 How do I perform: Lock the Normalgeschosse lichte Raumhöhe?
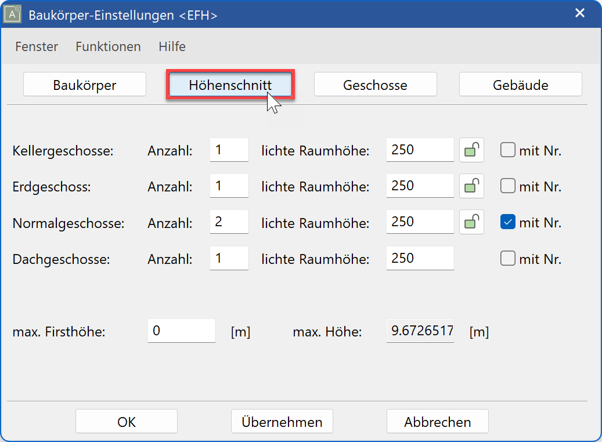click(471, 222)
